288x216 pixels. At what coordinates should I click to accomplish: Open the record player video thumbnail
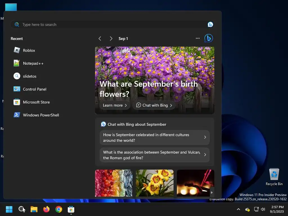pyautogui.click(x=195, y=183)
